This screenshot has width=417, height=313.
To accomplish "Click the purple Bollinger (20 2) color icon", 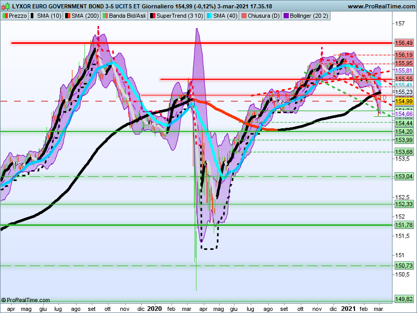I will [286, 16].
